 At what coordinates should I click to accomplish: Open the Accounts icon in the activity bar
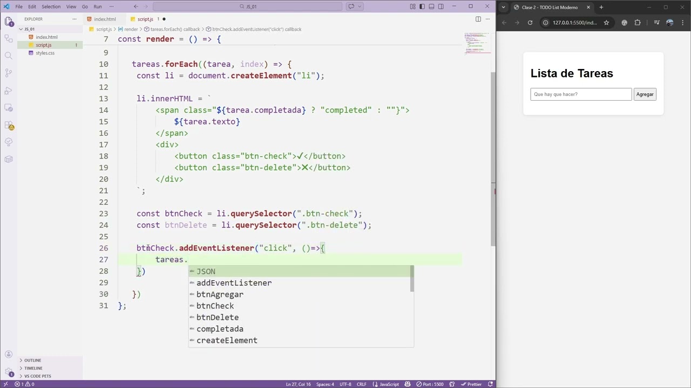(9, 355)
